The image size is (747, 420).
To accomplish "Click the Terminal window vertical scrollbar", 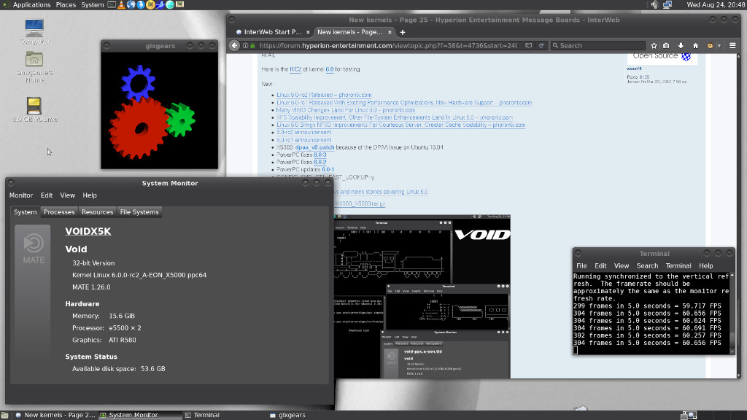I will click(732, 314).
